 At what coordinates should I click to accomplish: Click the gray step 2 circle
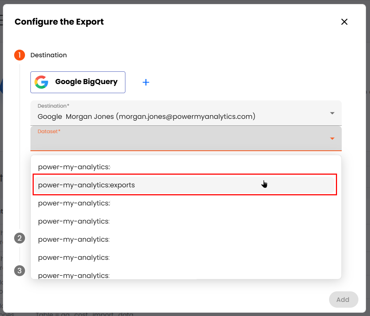tap(20, 238)
